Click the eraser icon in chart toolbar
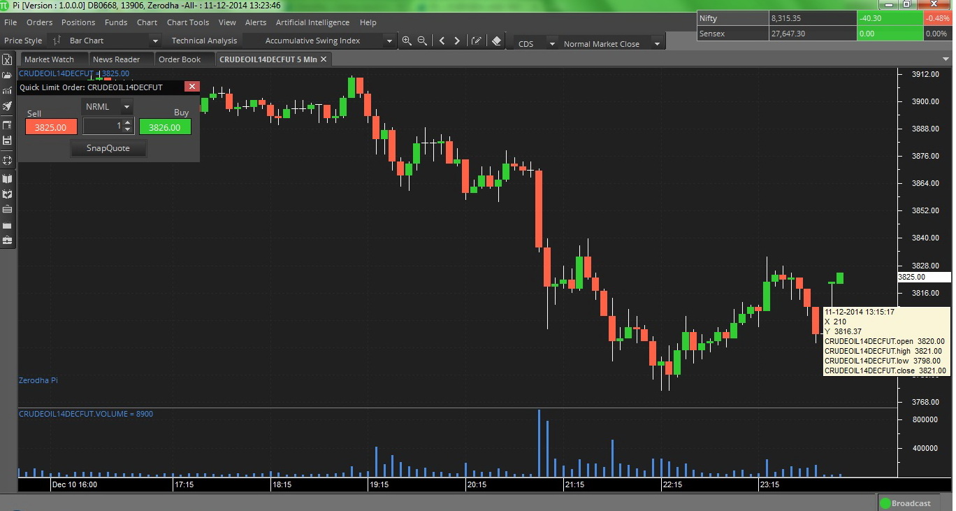Screen dimensions: 956x511 496,41
